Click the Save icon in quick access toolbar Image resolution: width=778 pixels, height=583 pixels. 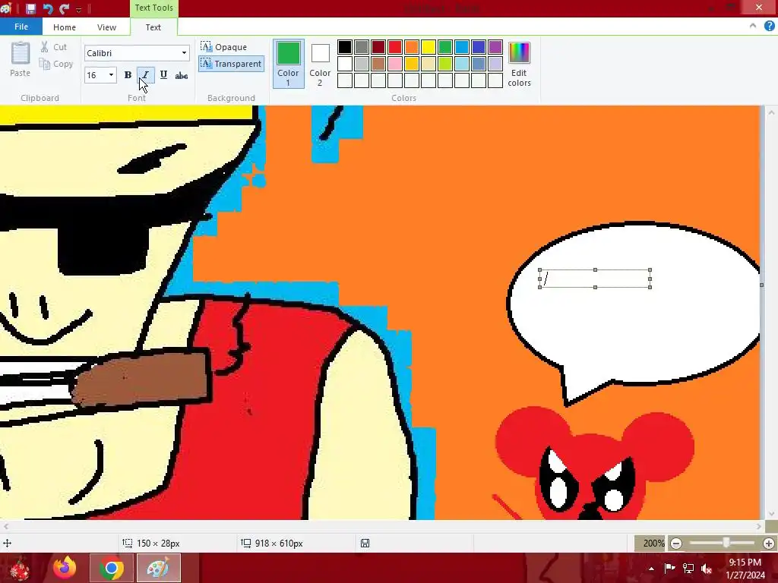coord(30,8)
